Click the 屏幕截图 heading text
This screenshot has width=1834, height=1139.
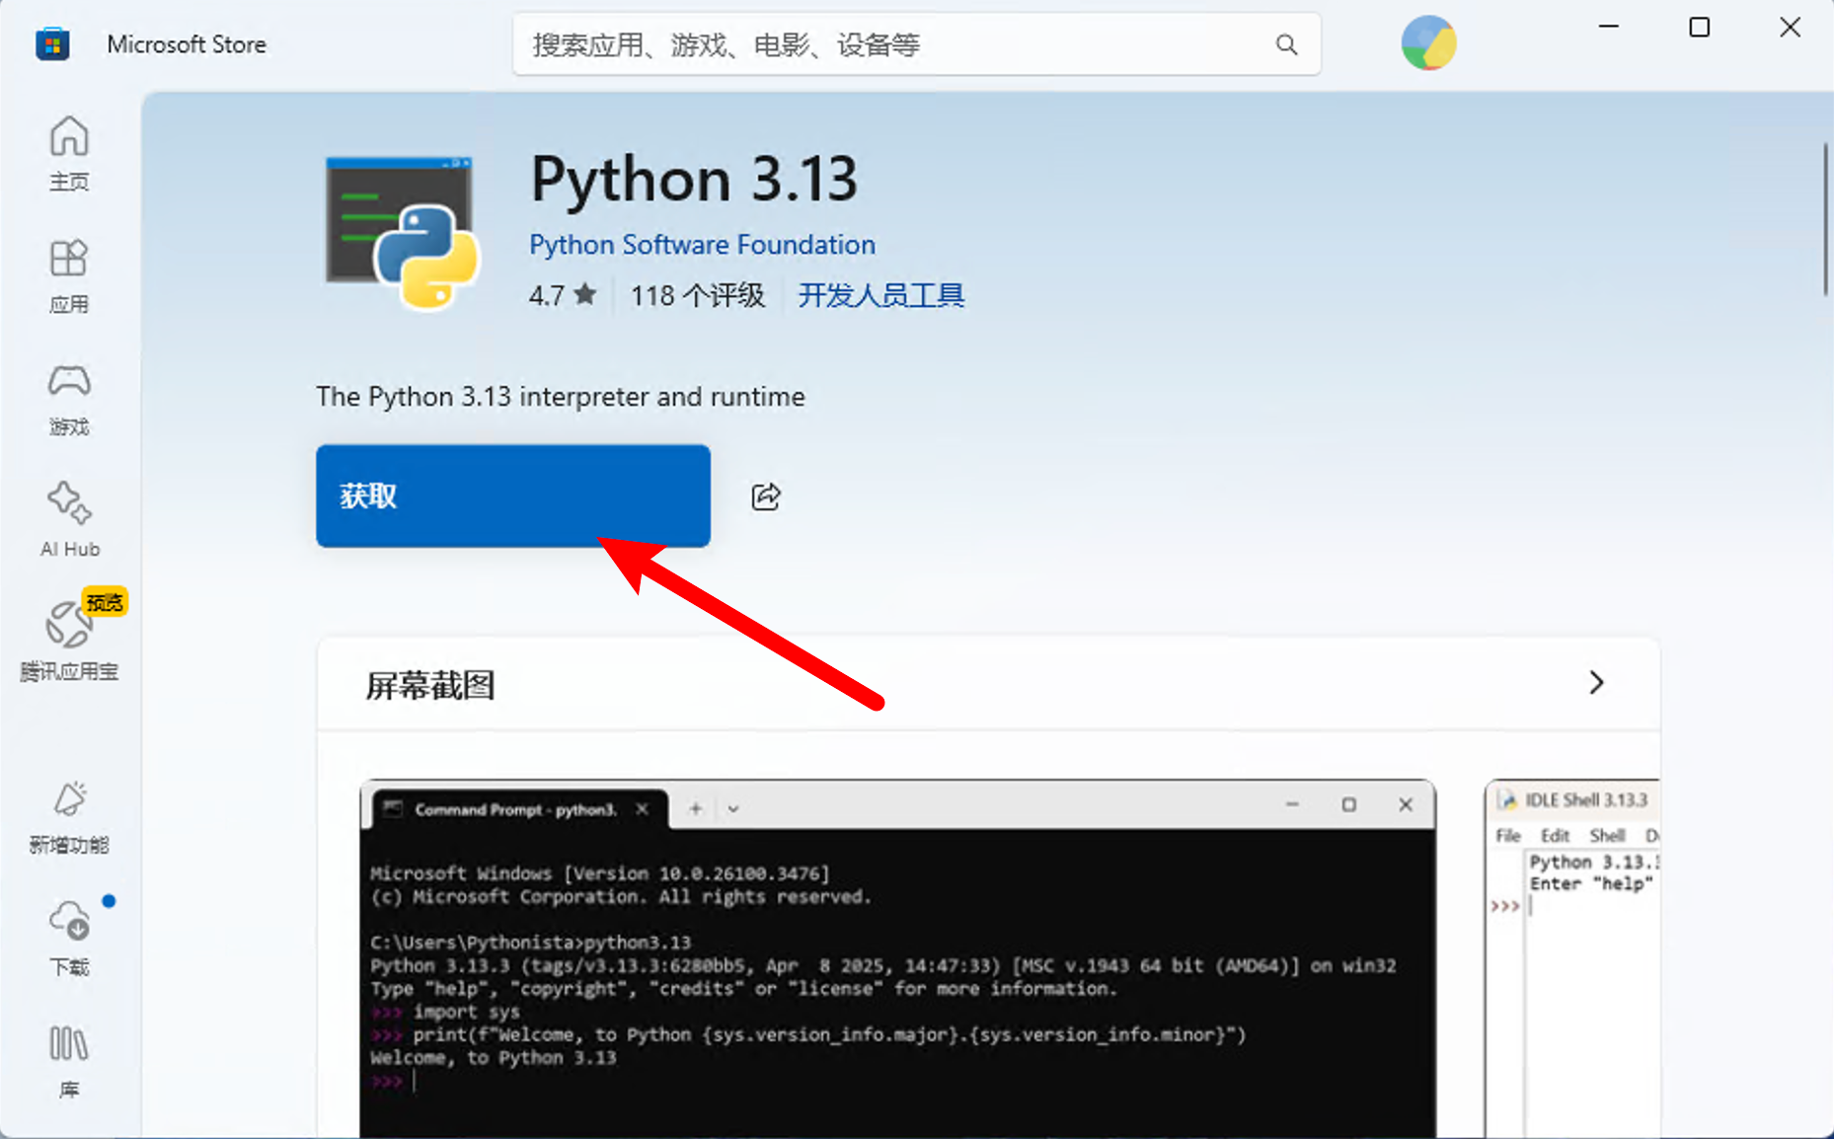[x=430, y=685]
